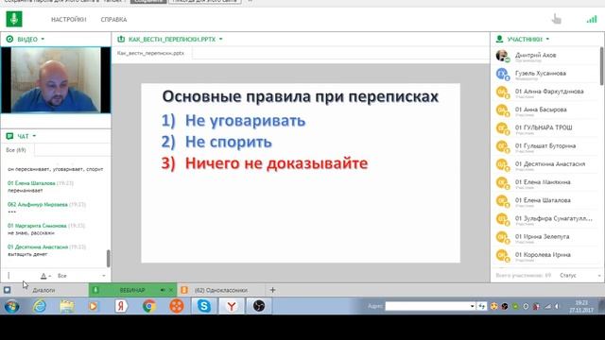
Task: Open the orange film reel taskbar app
Action: (x=177, y=306)
